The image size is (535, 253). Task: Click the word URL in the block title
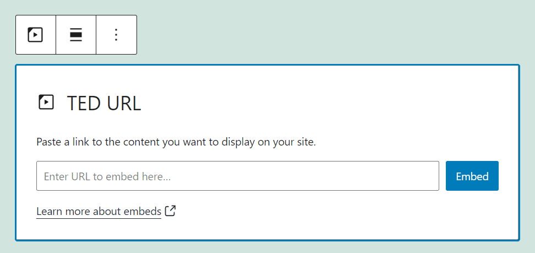[x=124, y=103]
